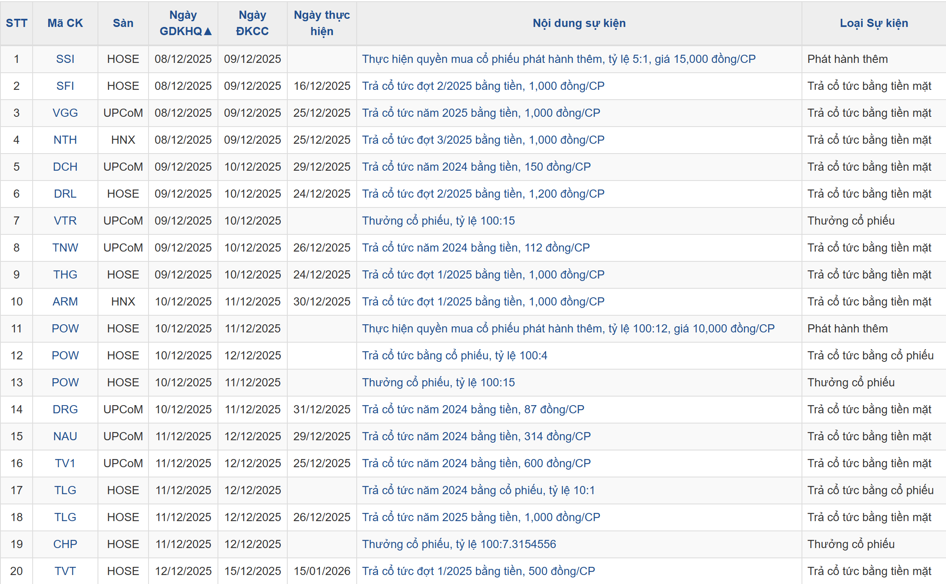
Task: Click the Nội dung sự kiện header
Action: tap(579, 23)
